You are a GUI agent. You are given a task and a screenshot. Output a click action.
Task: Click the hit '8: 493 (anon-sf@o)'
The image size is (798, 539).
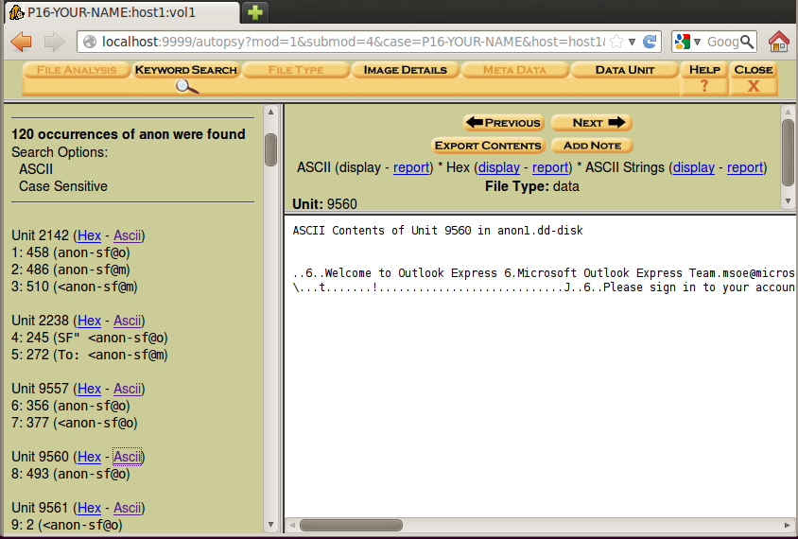coord(71,474)
